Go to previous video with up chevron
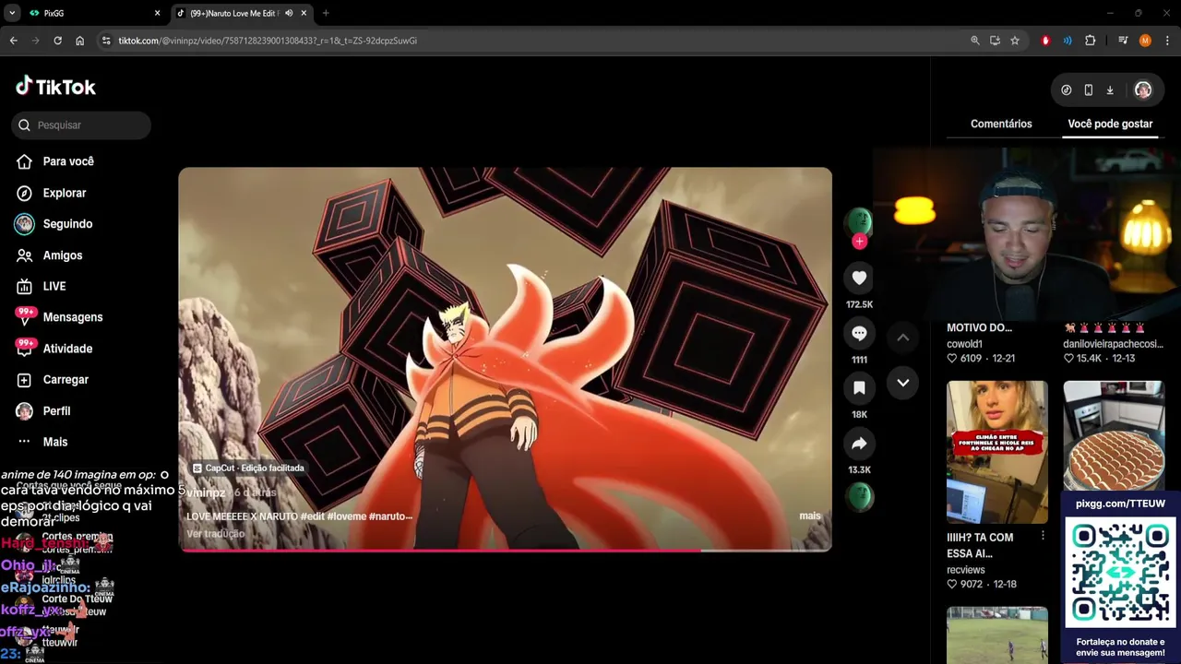 [x=902, y=338]
